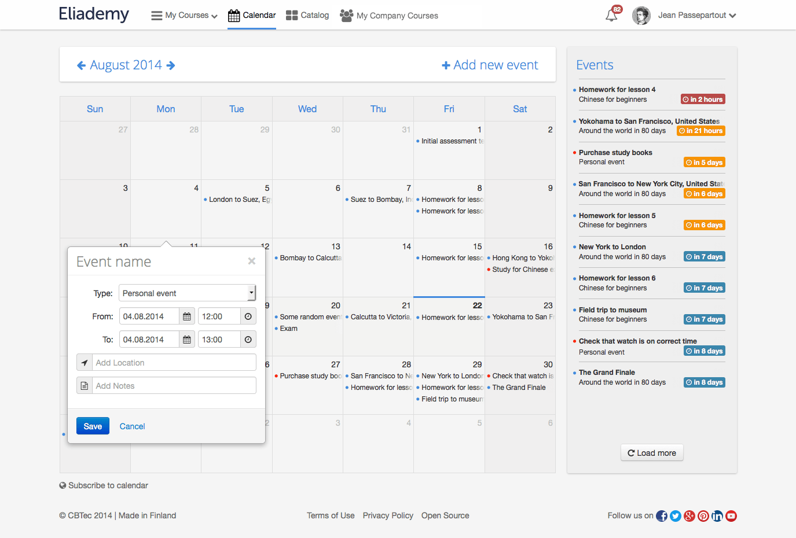Screen dimensions: 796x538
Task: Click Subscribe to calendar link
Action: [x=108, y=485]
